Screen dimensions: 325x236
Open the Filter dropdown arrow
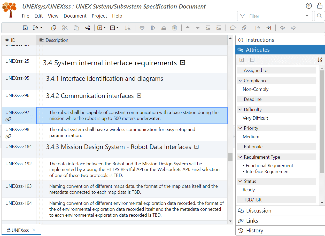coord(307,16)
